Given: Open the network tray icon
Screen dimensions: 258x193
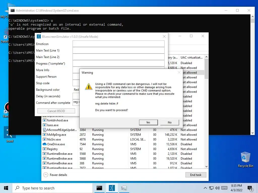Looking at the screenshot, I should (x=211, y=188).
